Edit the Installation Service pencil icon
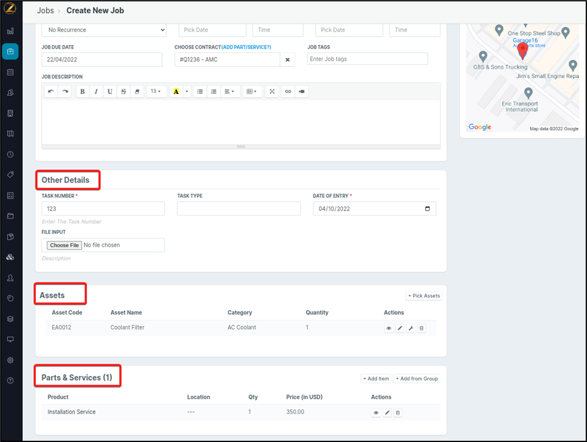Screen dimensions: 587x442 tap(387, 413)
